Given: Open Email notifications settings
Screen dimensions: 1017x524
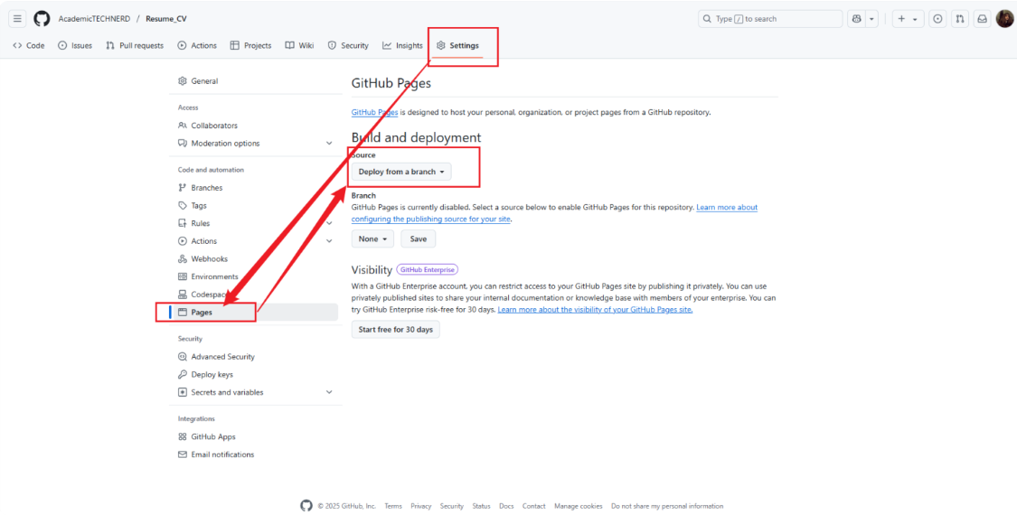Looking at the screenshot, I should point(222,454).
